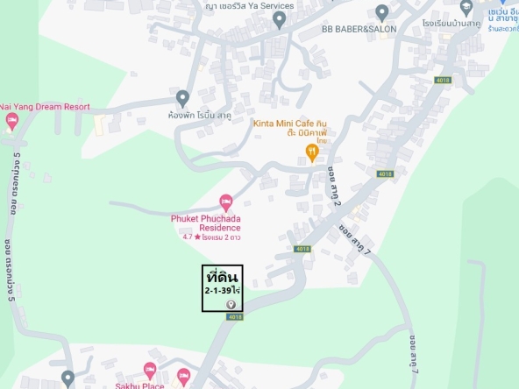Viewport: 519px width, 389px height.
Task: Select the Sakhu Place hotel pin
Action: click(150, 371)
